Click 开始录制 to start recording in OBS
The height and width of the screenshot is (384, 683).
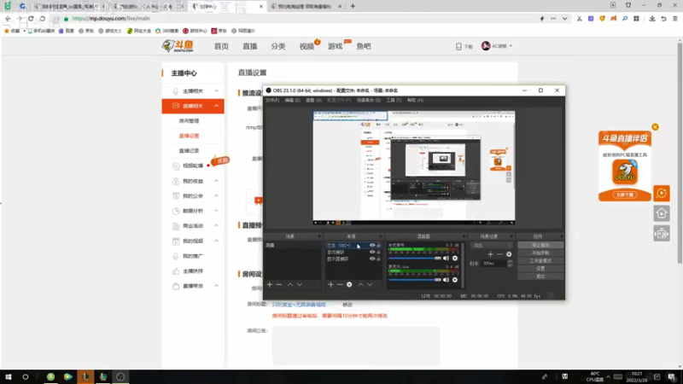tap(540, 253)
